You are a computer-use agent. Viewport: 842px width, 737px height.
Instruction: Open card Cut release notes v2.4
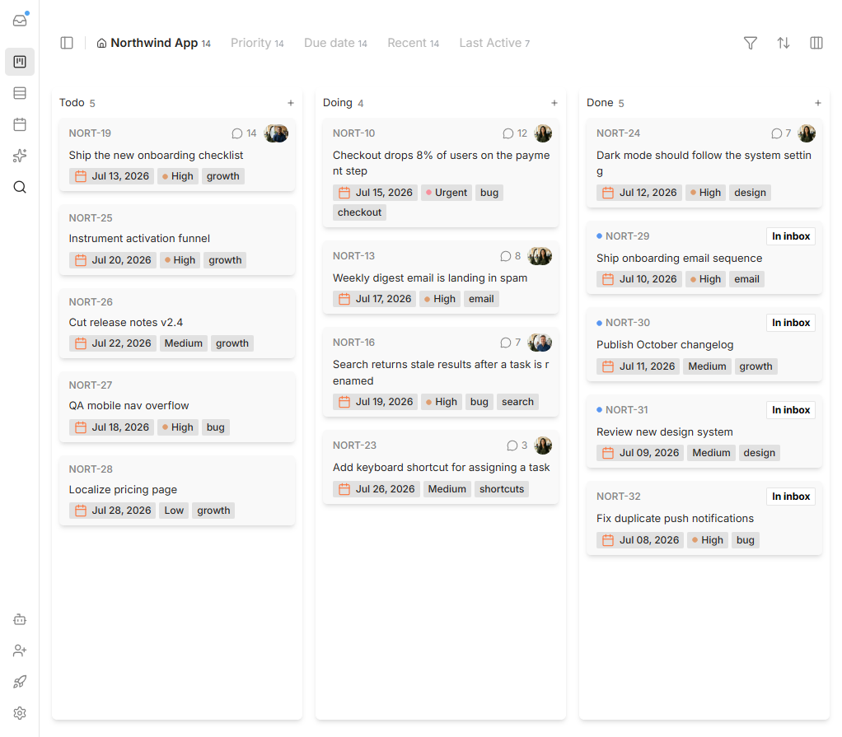177,323
